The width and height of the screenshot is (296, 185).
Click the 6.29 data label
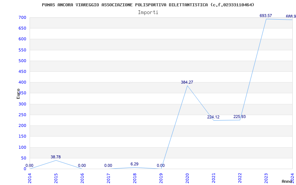[x=134, y=164]
